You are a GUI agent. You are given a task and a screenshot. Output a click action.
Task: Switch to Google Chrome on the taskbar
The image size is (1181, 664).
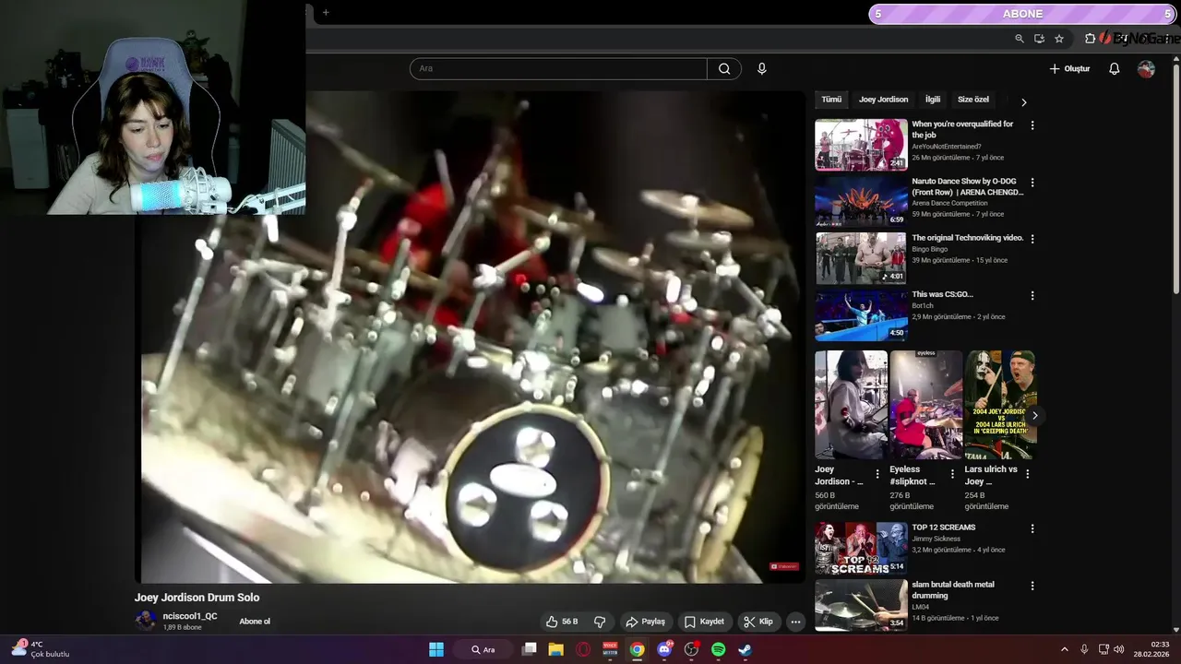point(637,649)
